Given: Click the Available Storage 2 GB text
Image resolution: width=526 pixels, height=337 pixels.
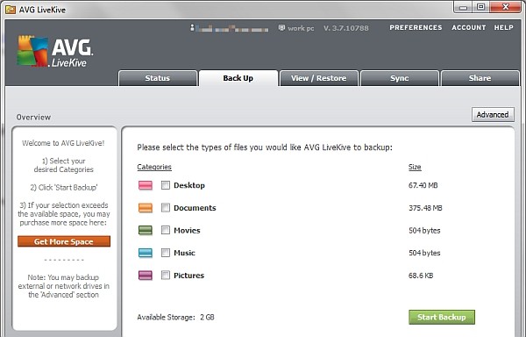Looking at the screenshot, I should [175, 317].
